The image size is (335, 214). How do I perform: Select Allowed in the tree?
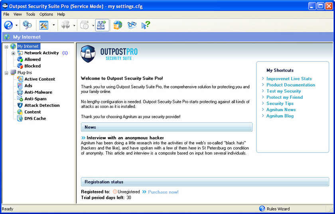(32, 59)
